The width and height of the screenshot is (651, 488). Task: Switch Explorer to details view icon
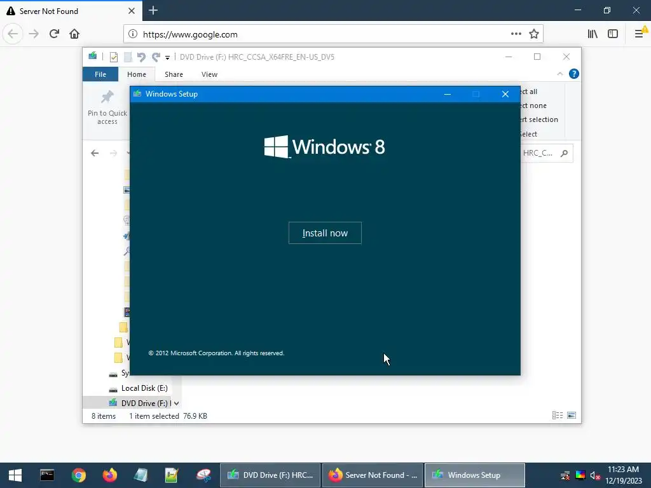(557, 416)
